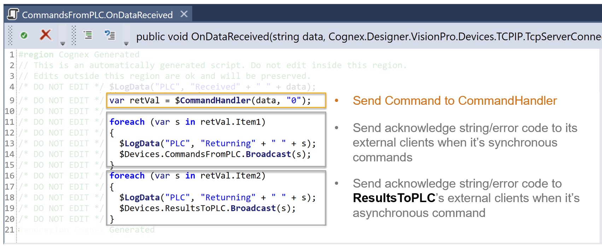This screenshot has width=602, height=246.
Task: Click the orange 'Send Command to CommandHandler' text
Action: click(x=455, y=101)
